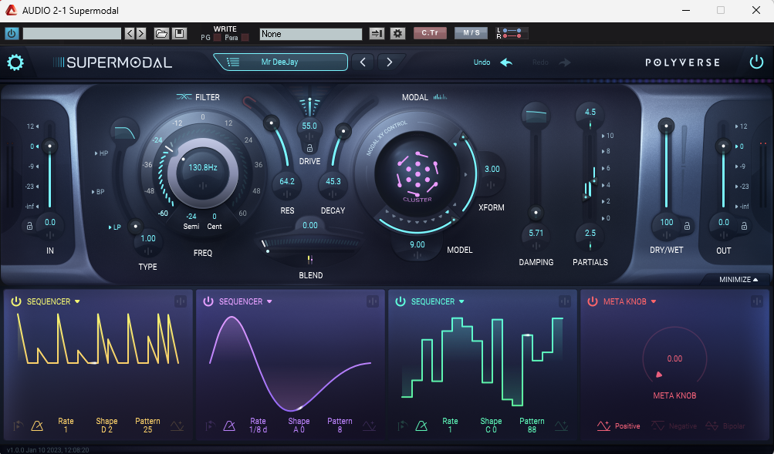Click the CLUSTER modal XY control pad

pos(417,175)
